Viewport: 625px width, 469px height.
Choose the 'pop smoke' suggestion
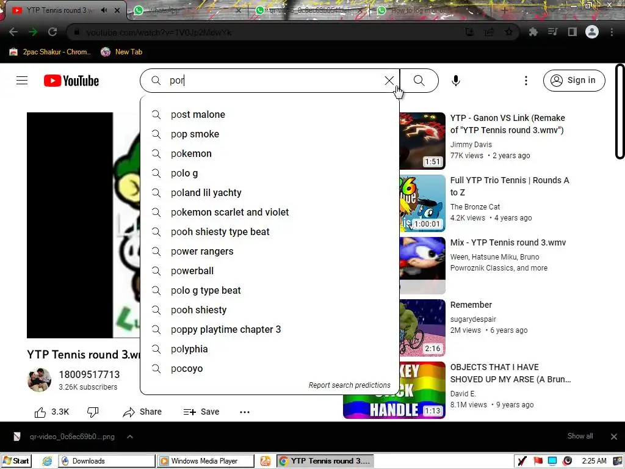pyautogui.click(x=269, y=134)
